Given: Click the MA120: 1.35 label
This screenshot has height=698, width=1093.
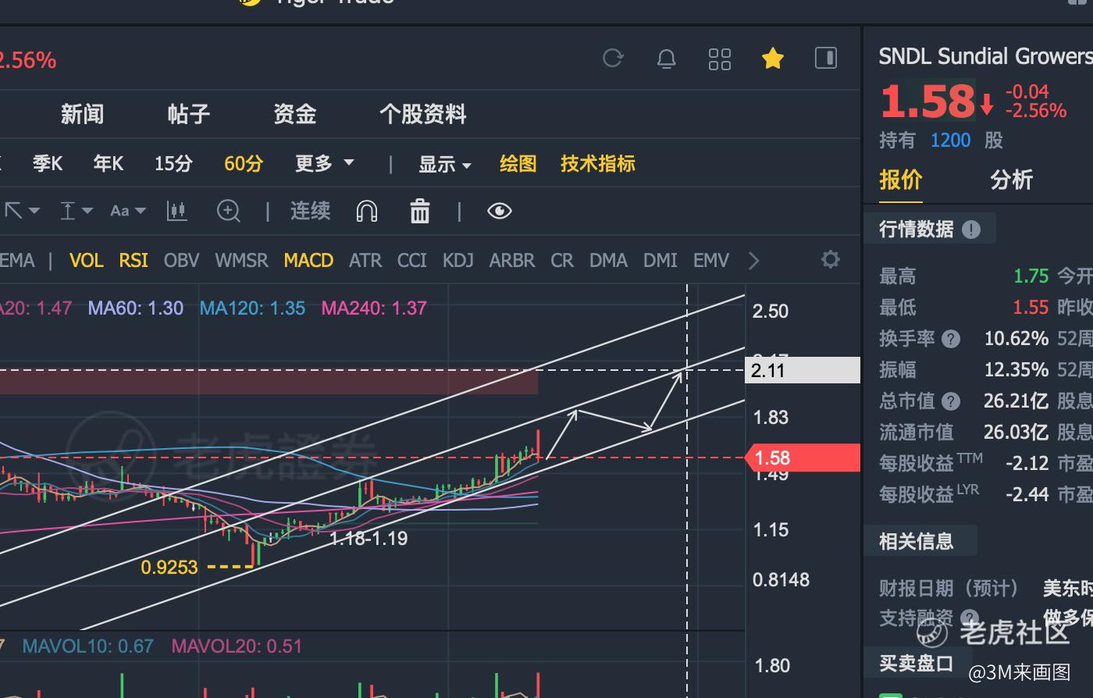Looking at the screenshot, I should coord(253,308).
